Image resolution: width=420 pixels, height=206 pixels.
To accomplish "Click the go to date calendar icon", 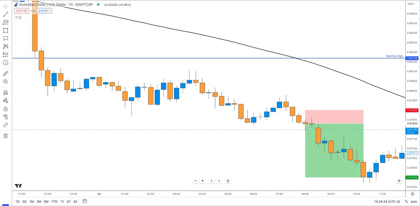I will click(x=85, y=201).
